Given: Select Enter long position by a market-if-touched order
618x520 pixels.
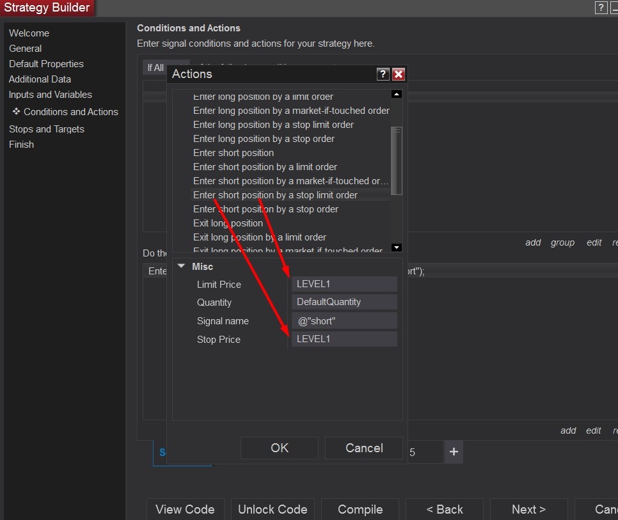Looking at the screenshot, I should point(291,111).
